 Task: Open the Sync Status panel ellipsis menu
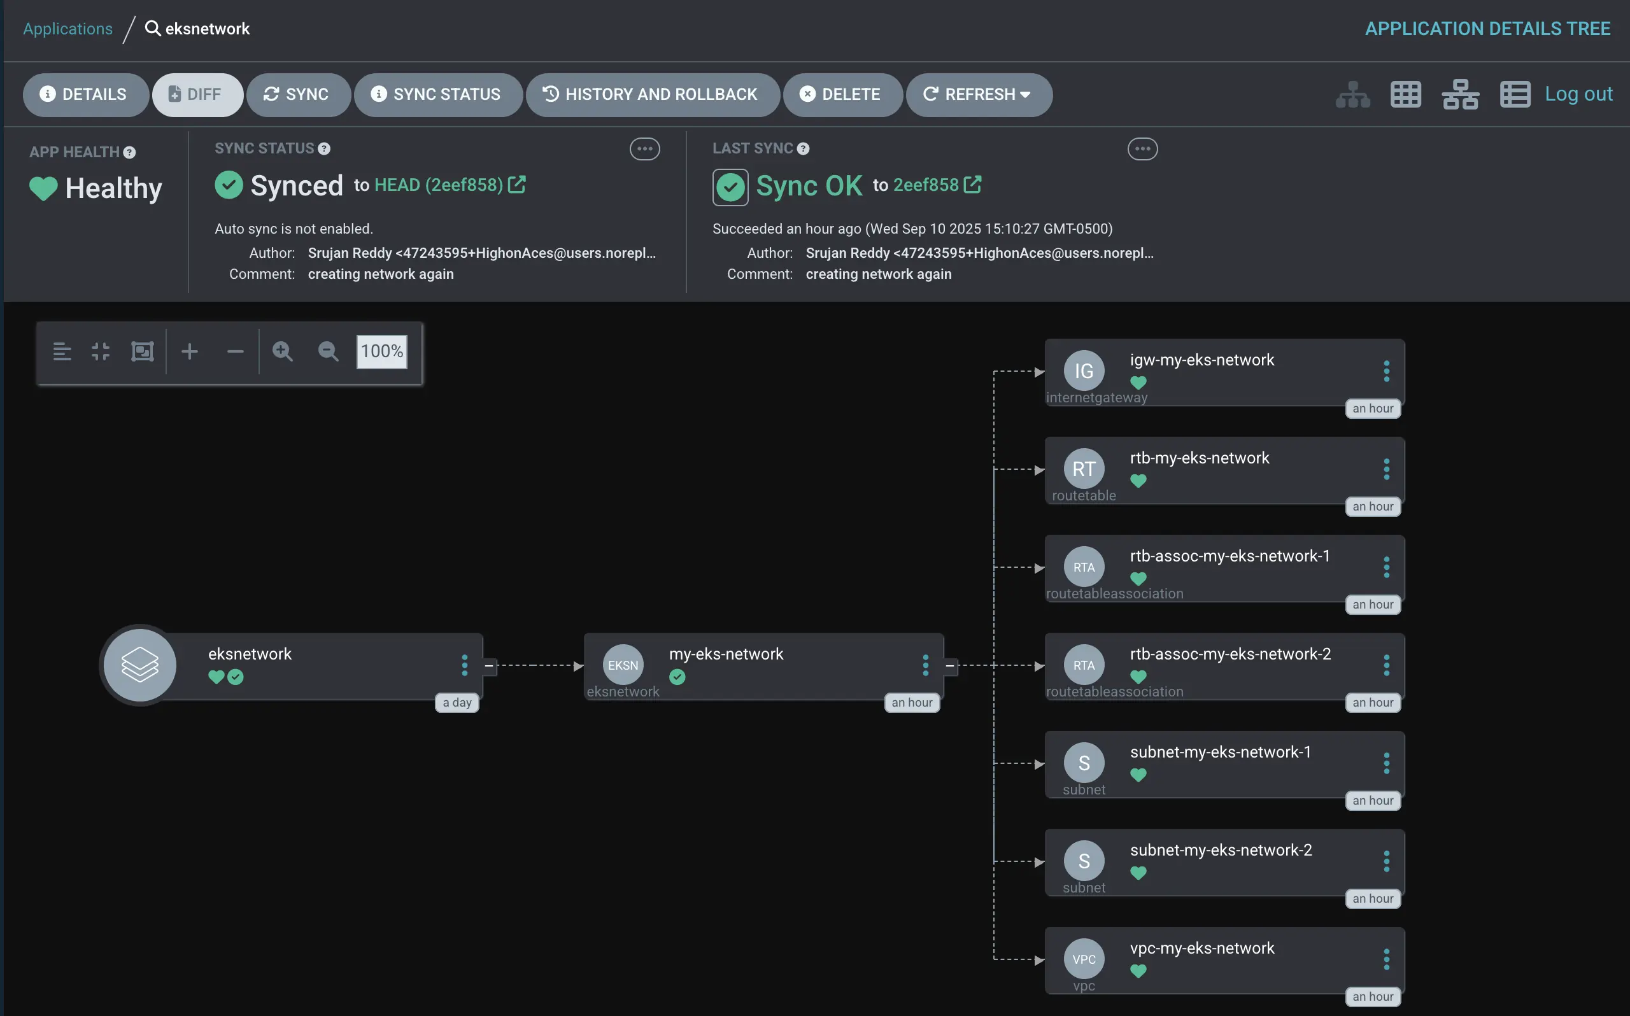[644, 149]
